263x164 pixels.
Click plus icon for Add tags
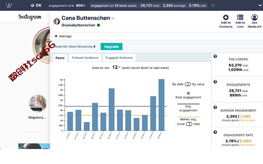coord(56,36)
